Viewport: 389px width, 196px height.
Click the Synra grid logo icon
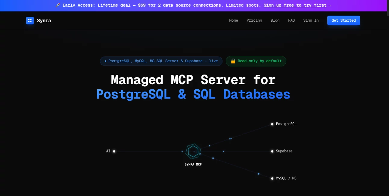pyautogui.click(x=30, y=20)
